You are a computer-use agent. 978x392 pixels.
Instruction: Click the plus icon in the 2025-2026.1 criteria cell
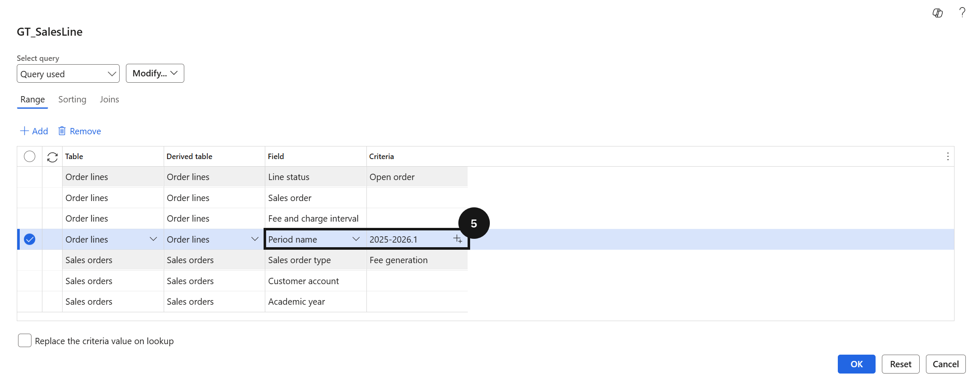pyautogui.click(x=458, y=239)
